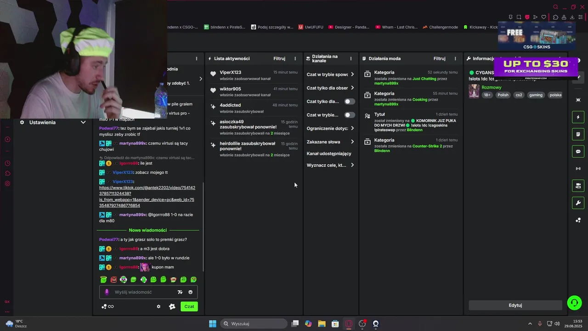Open the 'Rozmowy' category link
Image resolution: width=588 pixels, height=331 pixels.
tap(491, 87)
